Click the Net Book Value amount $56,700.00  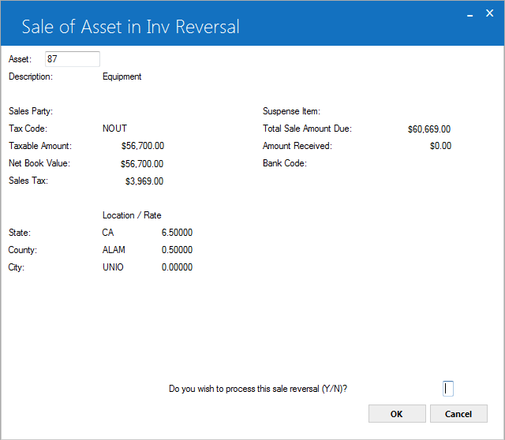pyautogui.click(x=142, y=164)
